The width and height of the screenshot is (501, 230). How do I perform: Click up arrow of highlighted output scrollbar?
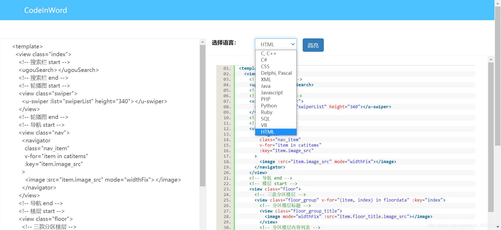point(491,59)
